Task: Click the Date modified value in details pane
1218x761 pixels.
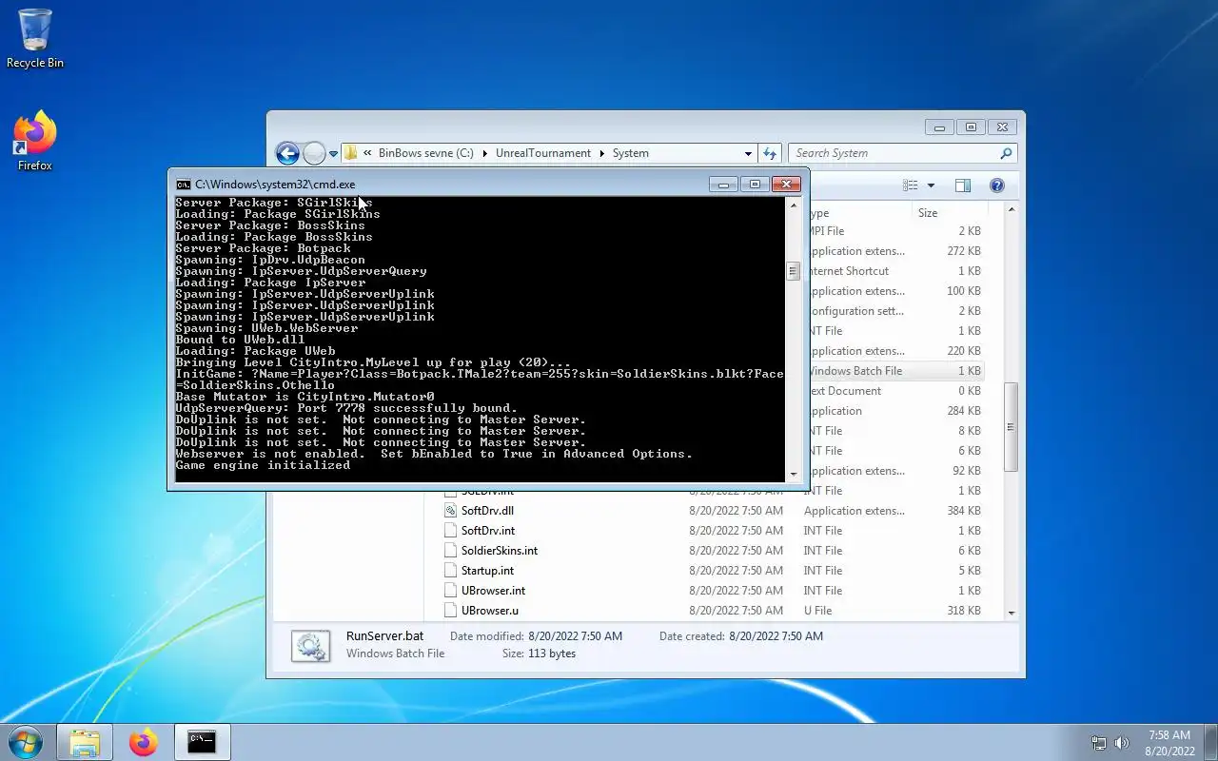Action: point(575,636)
